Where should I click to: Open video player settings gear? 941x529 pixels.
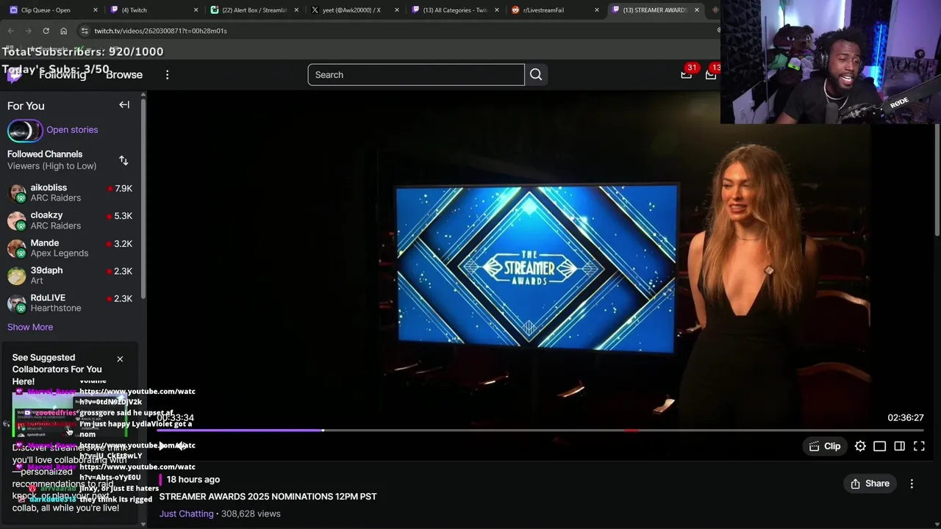coord(860,446)
